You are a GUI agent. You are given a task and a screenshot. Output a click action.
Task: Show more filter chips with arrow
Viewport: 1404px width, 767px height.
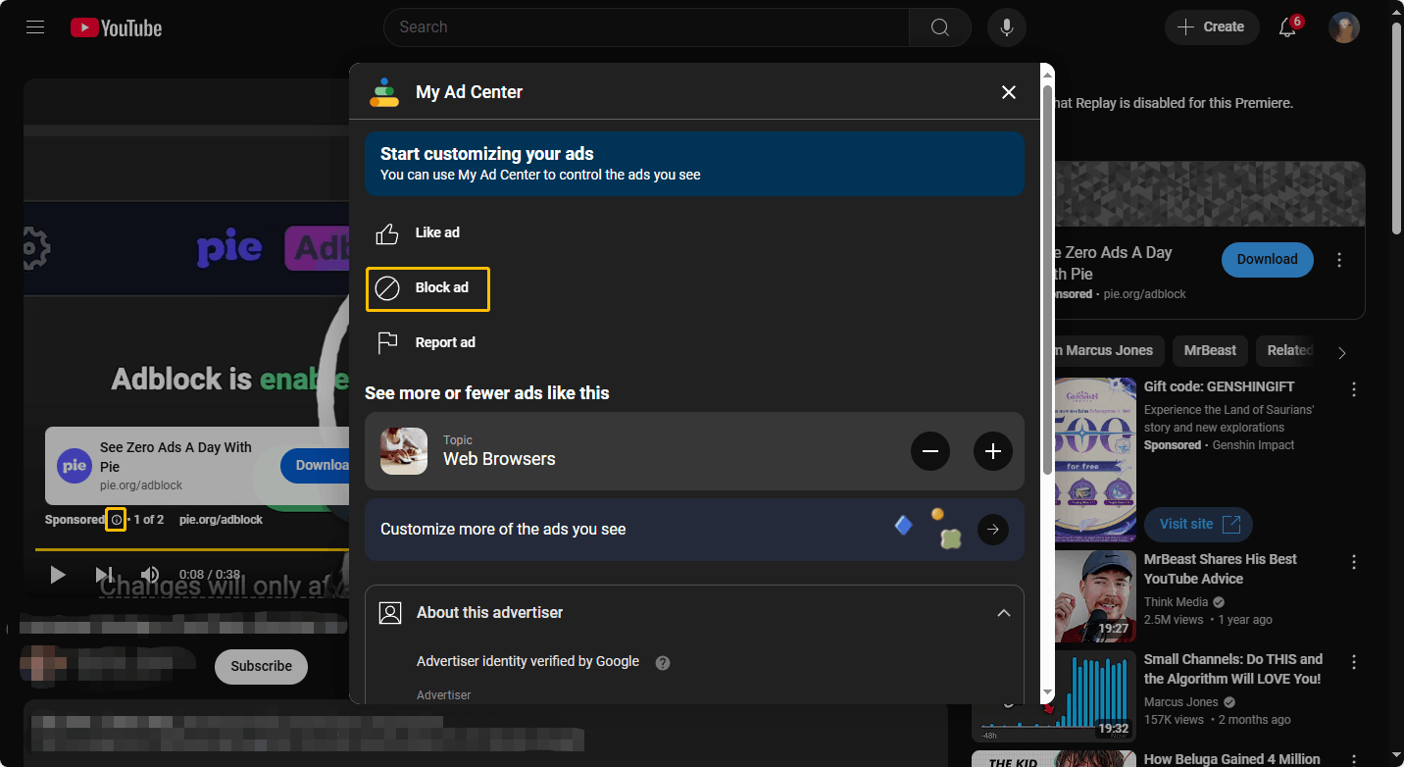point(1342,352)
